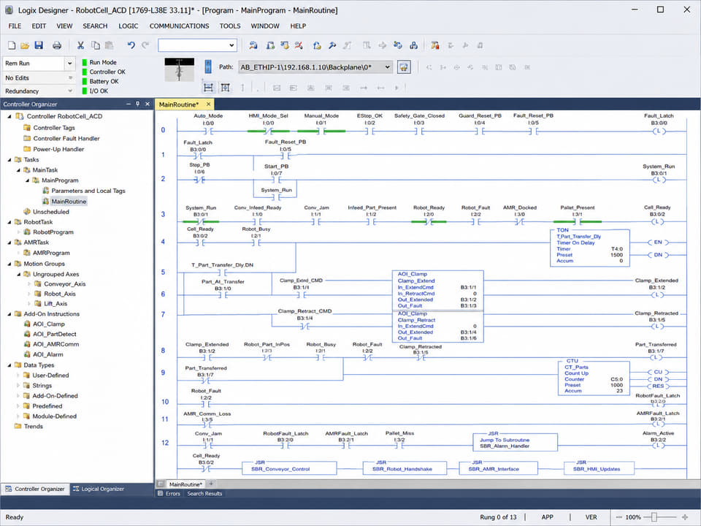Expand the Conveyor_Axis node
The width and height of the screenshot is (701, 526).
coord(29,284)
